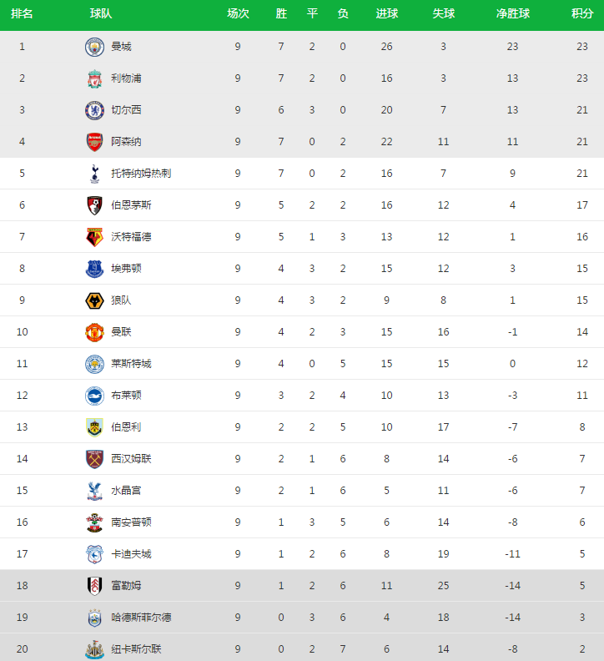Screen dimensions: 604x661
Task: Click the Tottenham Hotspur crest icon
Action: tap(94, 174)
